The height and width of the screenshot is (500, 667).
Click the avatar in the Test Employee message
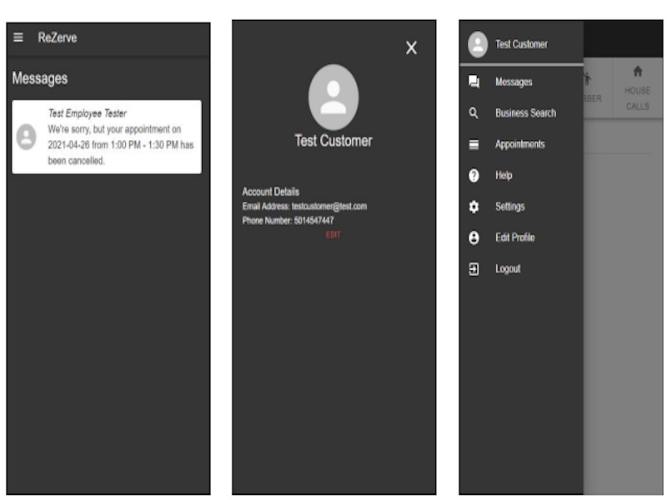coord(27,137)
